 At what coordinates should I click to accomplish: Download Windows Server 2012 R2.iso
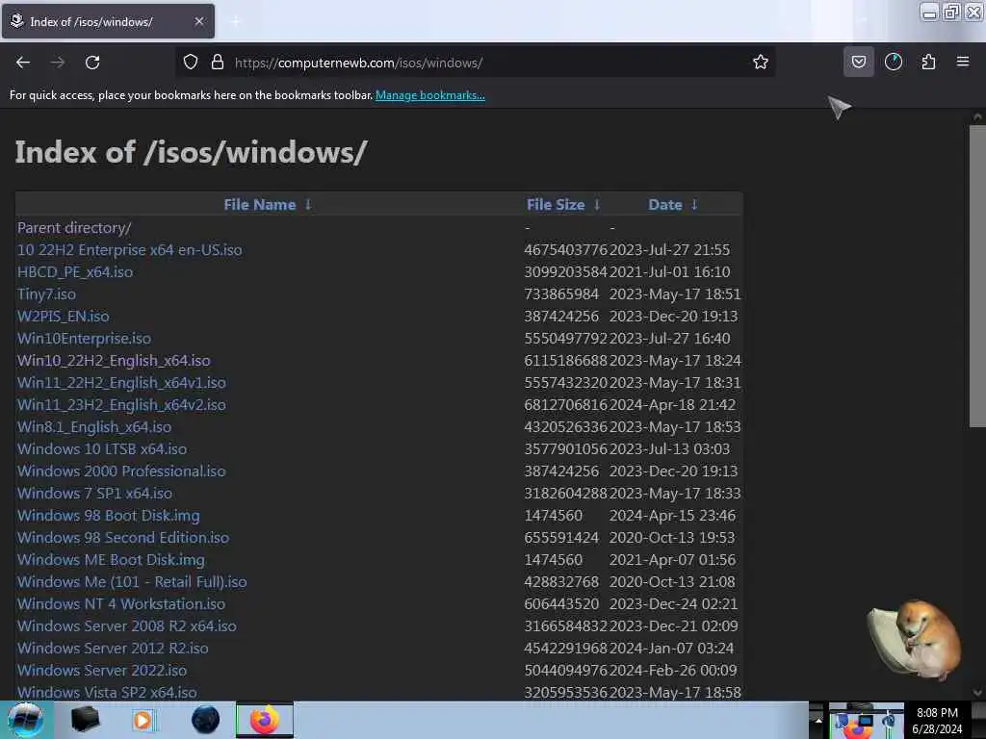[x=114, y=648]
